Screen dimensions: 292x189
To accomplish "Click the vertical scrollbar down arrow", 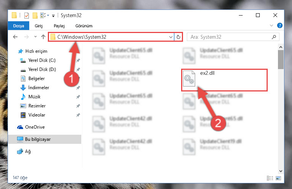I will click(x=281, y=171).
